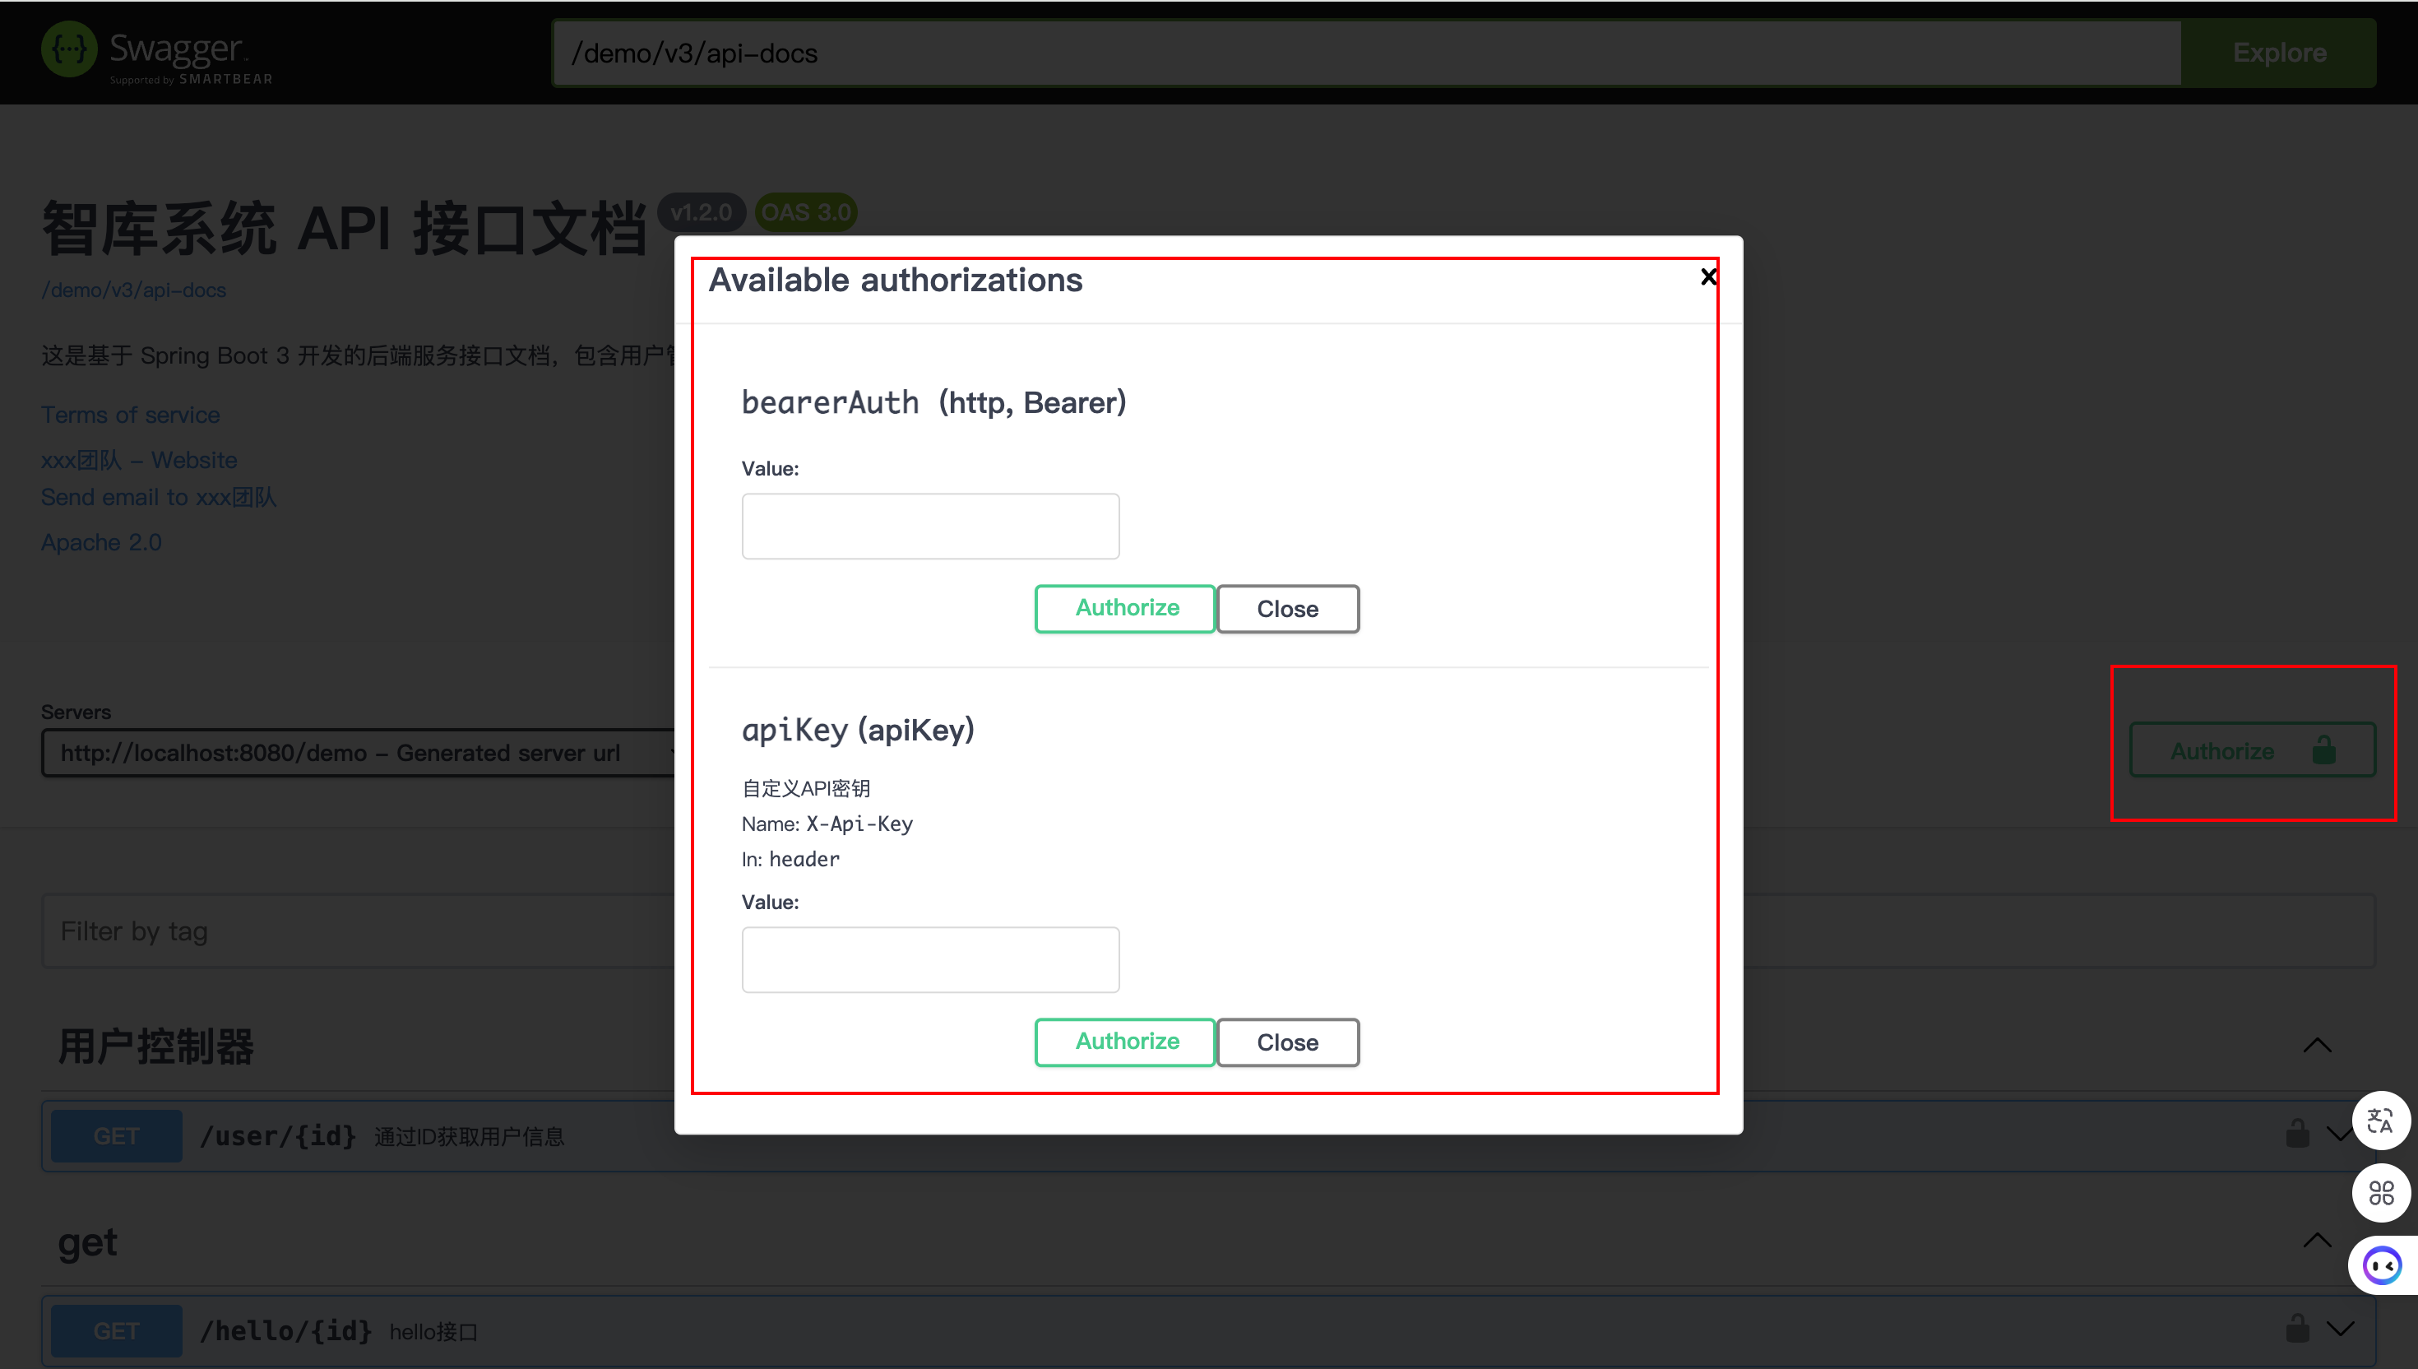Click the /hello/{id} path text

tap(285, 1331)
